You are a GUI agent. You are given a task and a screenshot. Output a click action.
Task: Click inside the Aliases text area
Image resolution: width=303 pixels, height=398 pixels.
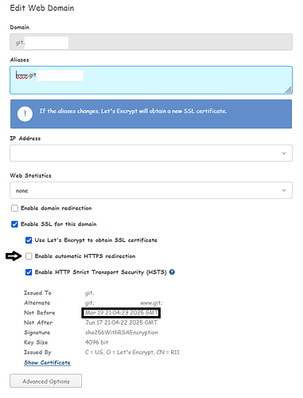pos(151,80)
